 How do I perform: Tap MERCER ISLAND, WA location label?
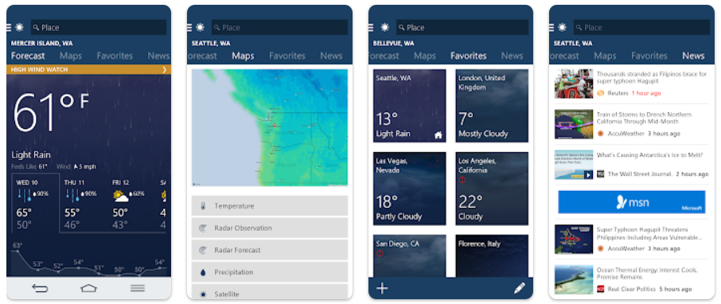pyautogui.click(x=42, y=43)
